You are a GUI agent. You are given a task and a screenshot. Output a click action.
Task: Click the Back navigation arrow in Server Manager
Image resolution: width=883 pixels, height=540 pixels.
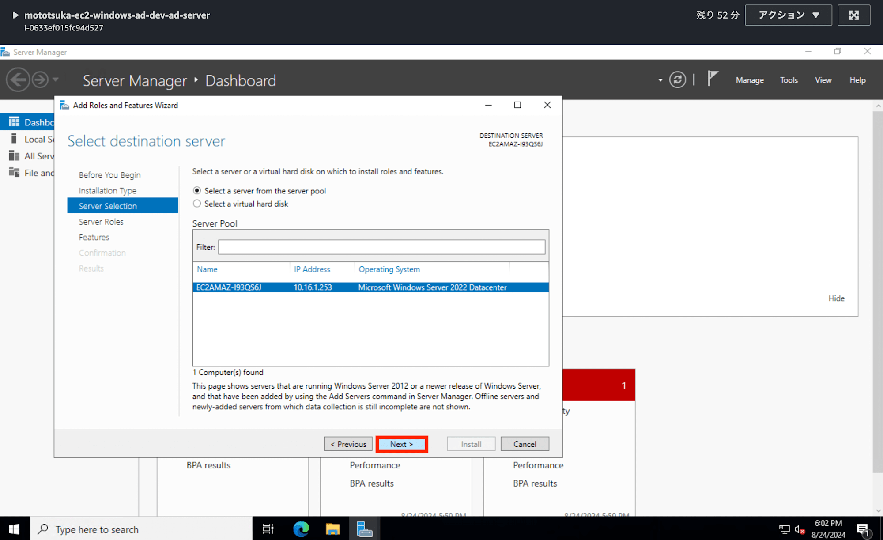17,79
